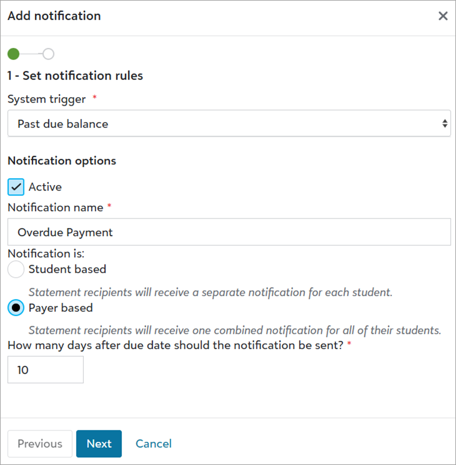Click the Cancel link
Image resolution: width=456 pixels, height=465 pixels.
[x=154, y=444]
